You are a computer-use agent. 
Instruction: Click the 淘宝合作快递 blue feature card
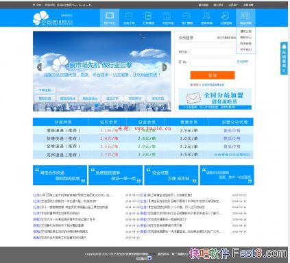click(60, 175)
